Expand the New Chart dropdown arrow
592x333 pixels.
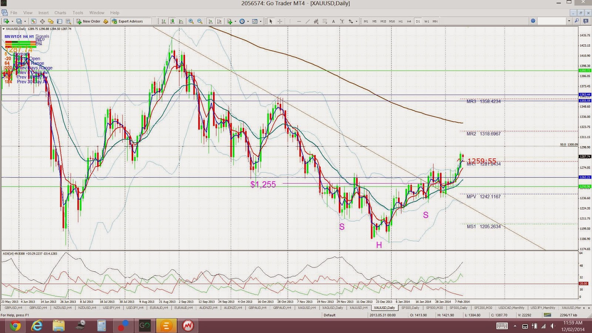point(12,21)
